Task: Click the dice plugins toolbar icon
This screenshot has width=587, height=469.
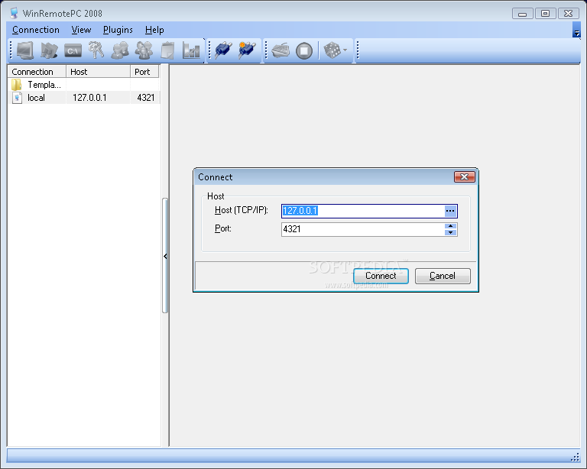Action: pyautogui.click(x=332, y=50)
